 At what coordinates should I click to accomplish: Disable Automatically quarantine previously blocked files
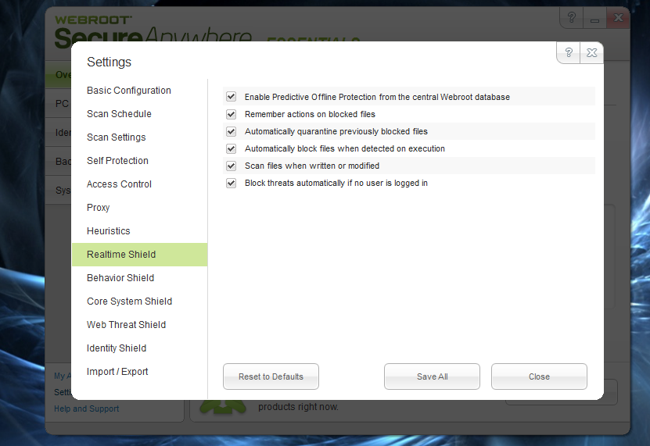click(231, 131)
